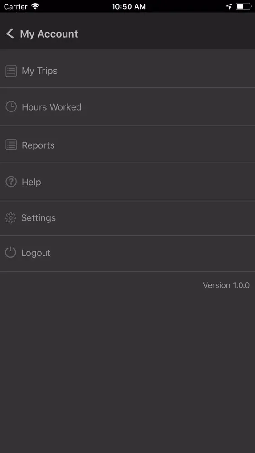Tap the battery indicator icon

point(244,6)
